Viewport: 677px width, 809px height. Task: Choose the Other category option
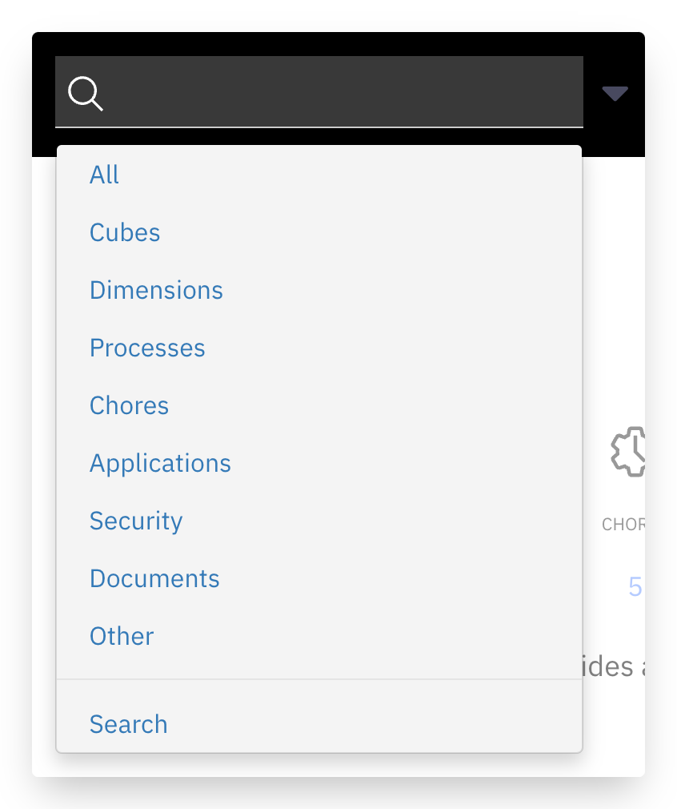coord(122,636)
